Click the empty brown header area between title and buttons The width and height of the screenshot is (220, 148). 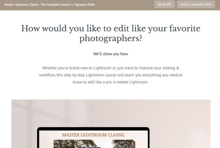tap(125, 5)
